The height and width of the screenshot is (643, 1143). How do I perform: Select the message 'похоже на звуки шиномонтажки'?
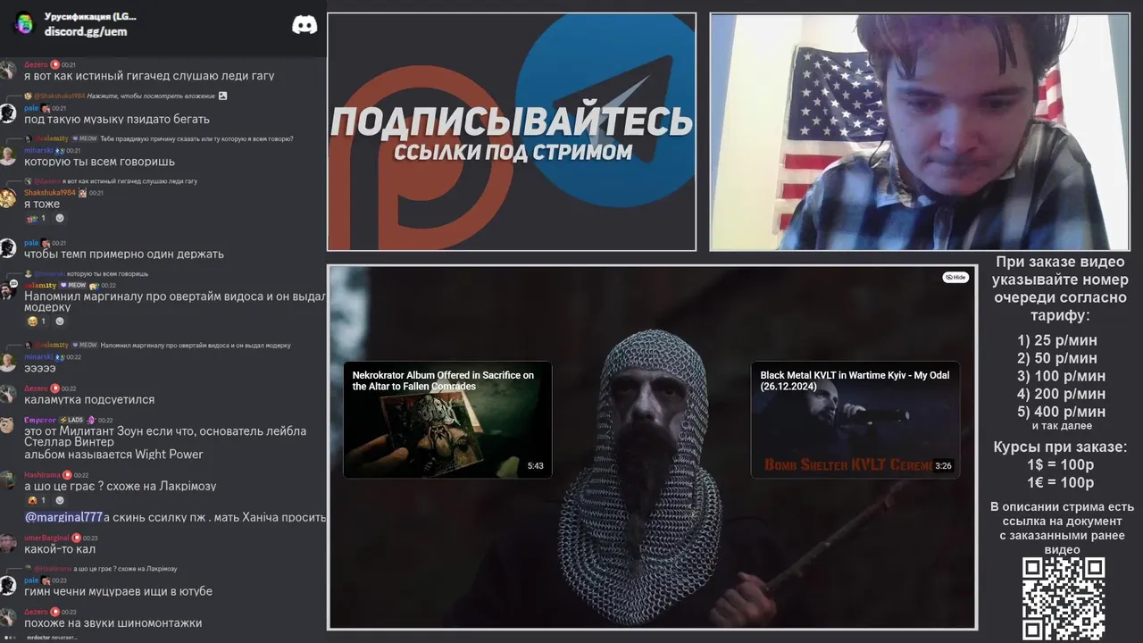pyautogui.click(x=113, y=623)
